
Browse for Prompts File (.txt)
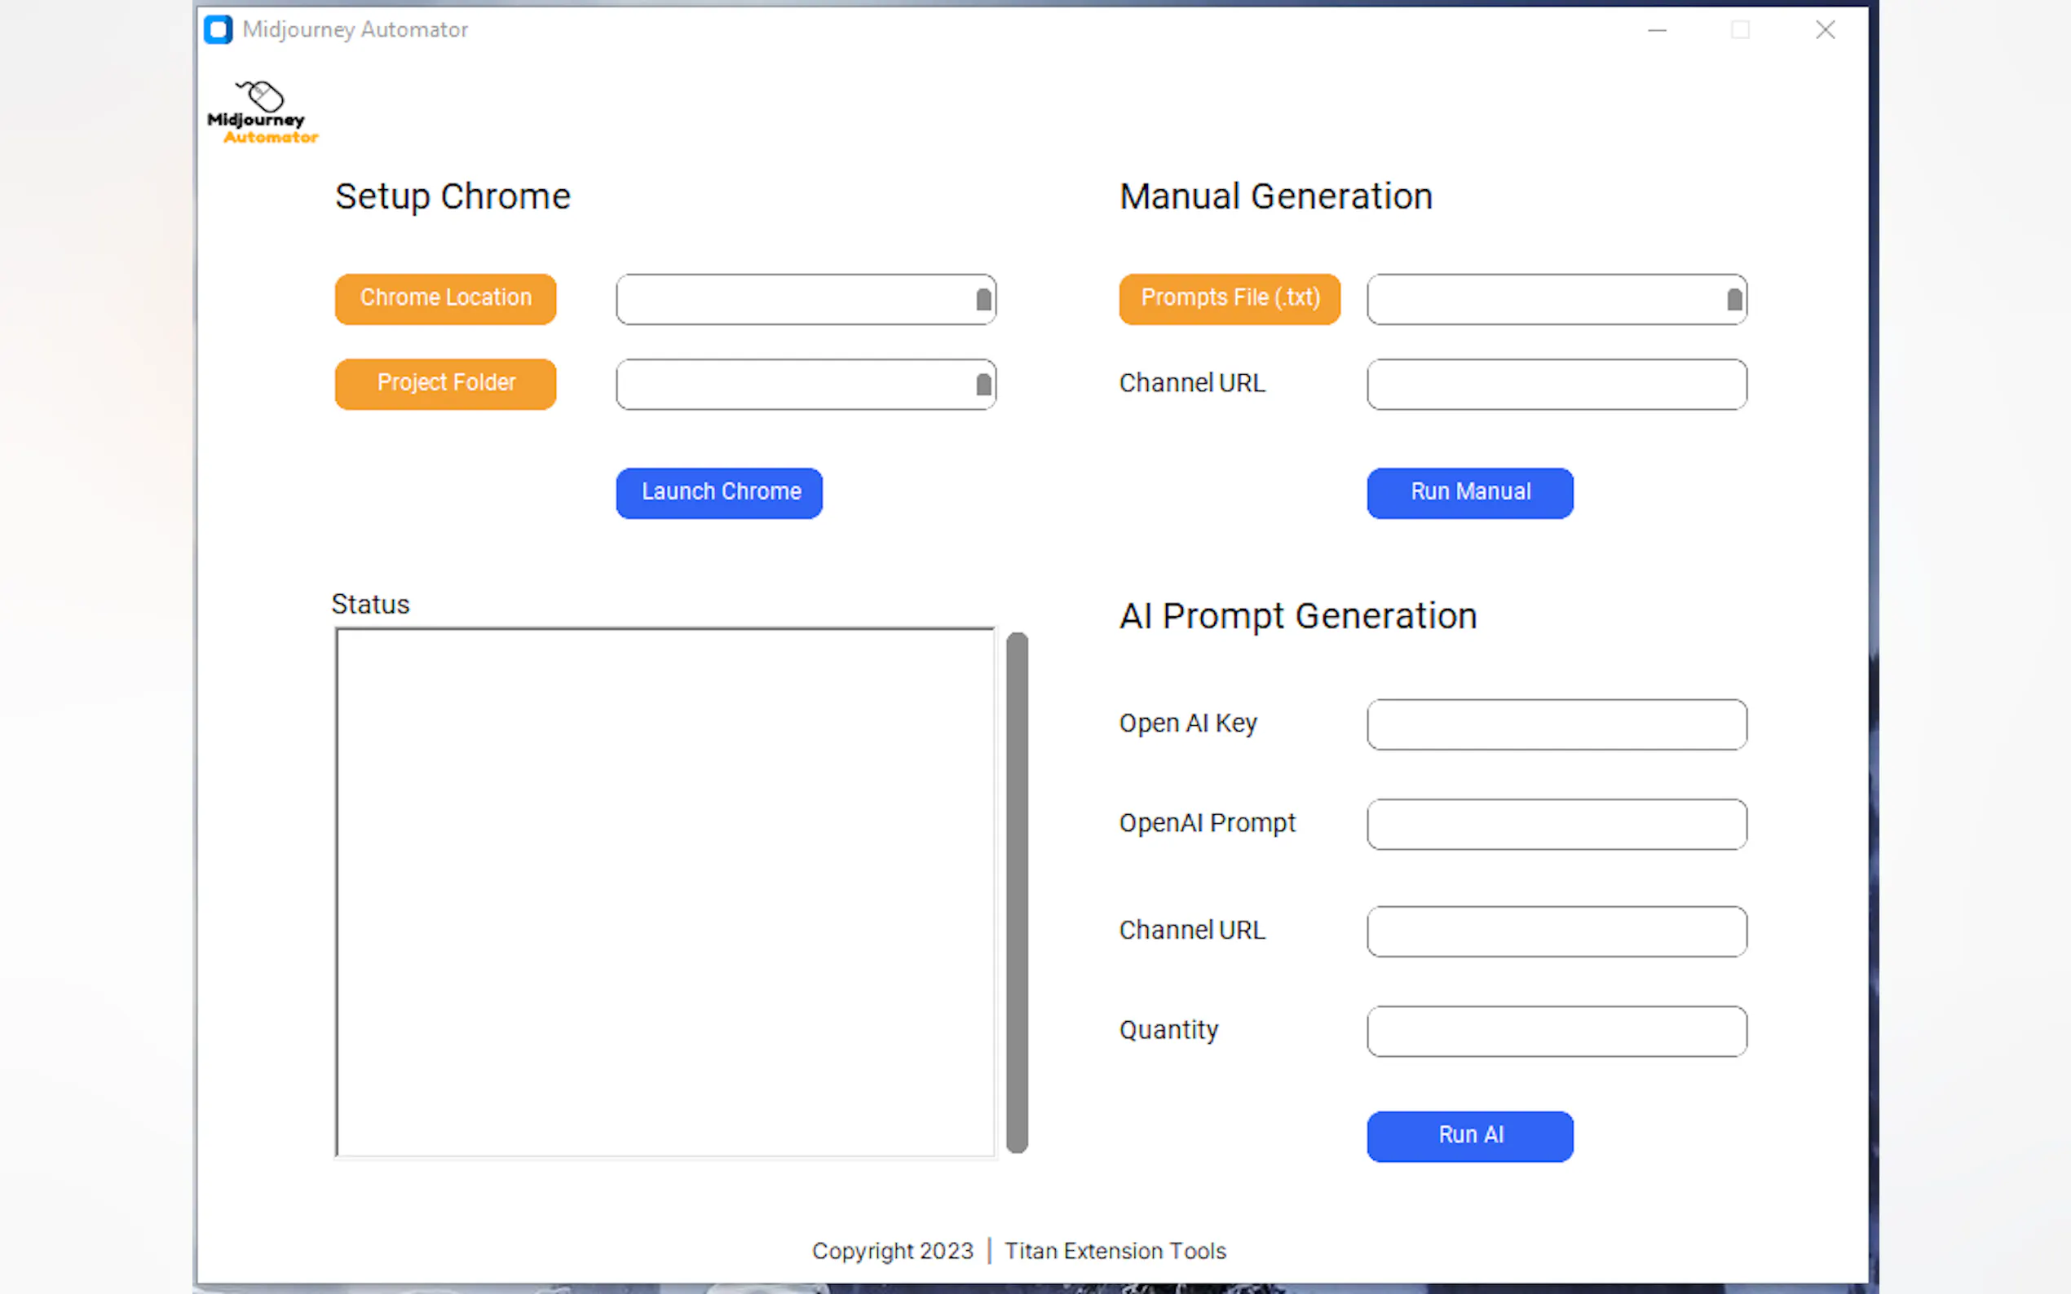tap(1229, 299)
